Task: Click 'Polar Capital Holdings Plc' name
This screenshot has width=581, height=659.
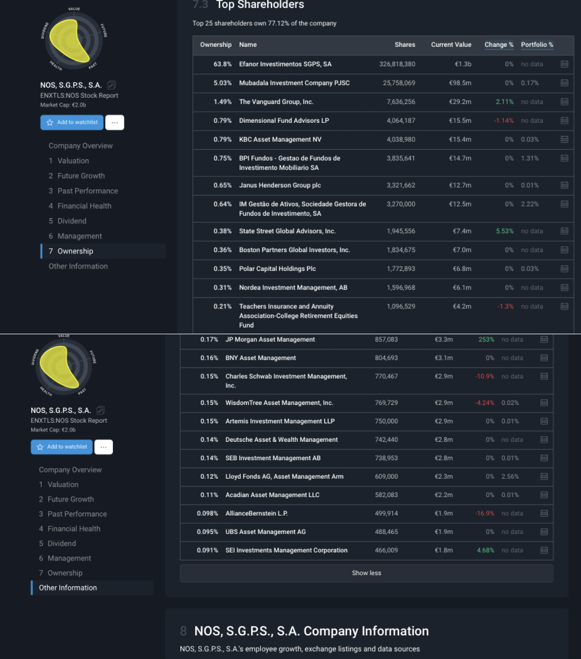Action: [277, 269]
